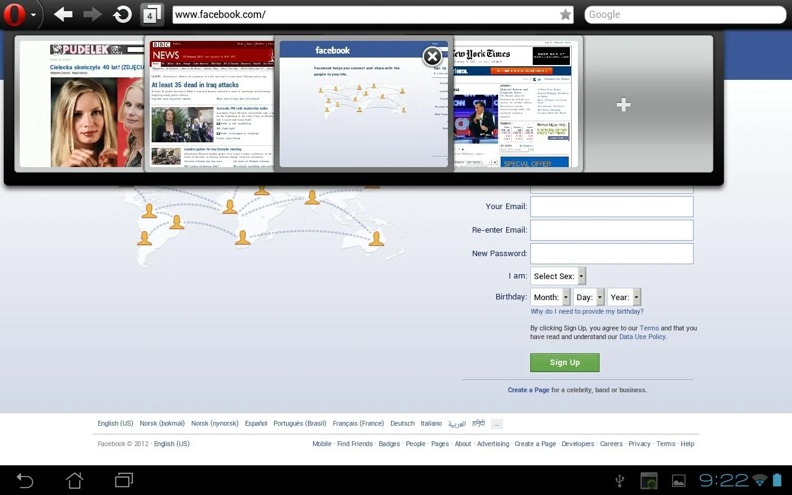
Task: Open the Create a Page link
Action: (x=528, y=390)
